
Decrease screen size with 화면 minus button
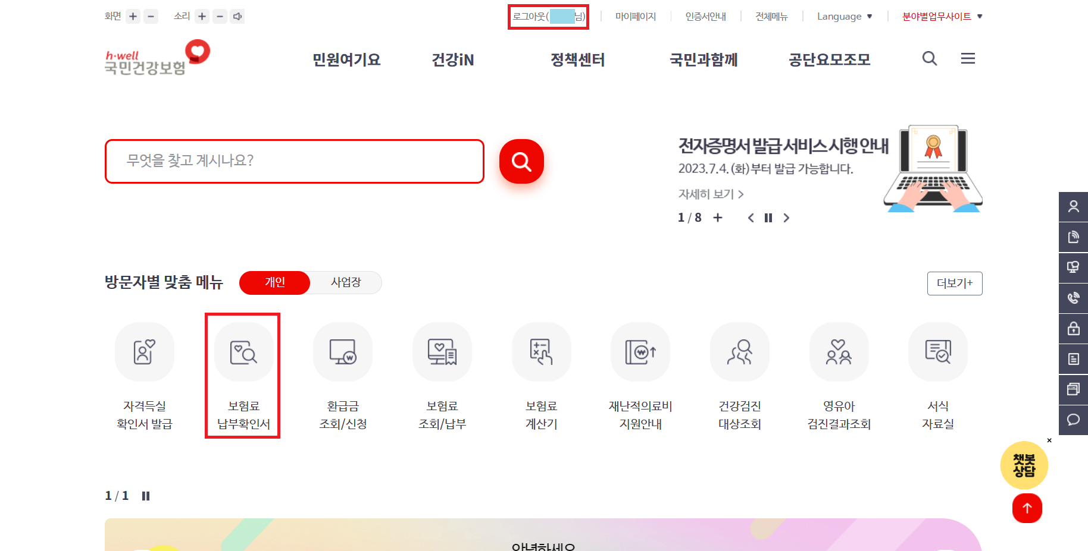point(151,17)
